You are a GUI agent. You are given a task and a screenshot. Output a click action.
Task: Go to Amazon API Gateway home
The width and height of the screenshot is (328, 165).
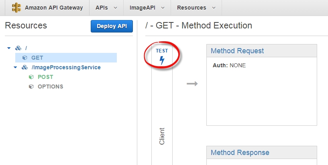coord(54,8)
